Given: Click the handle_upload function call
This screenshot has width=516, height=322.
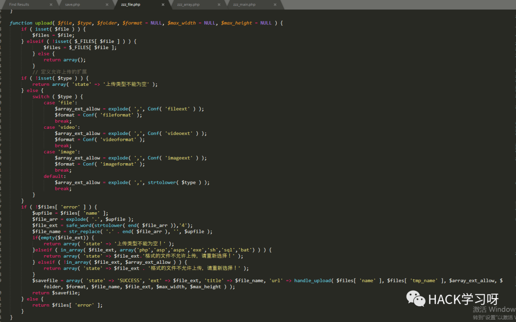Looking at the screenshot, I should pos(313,280).
